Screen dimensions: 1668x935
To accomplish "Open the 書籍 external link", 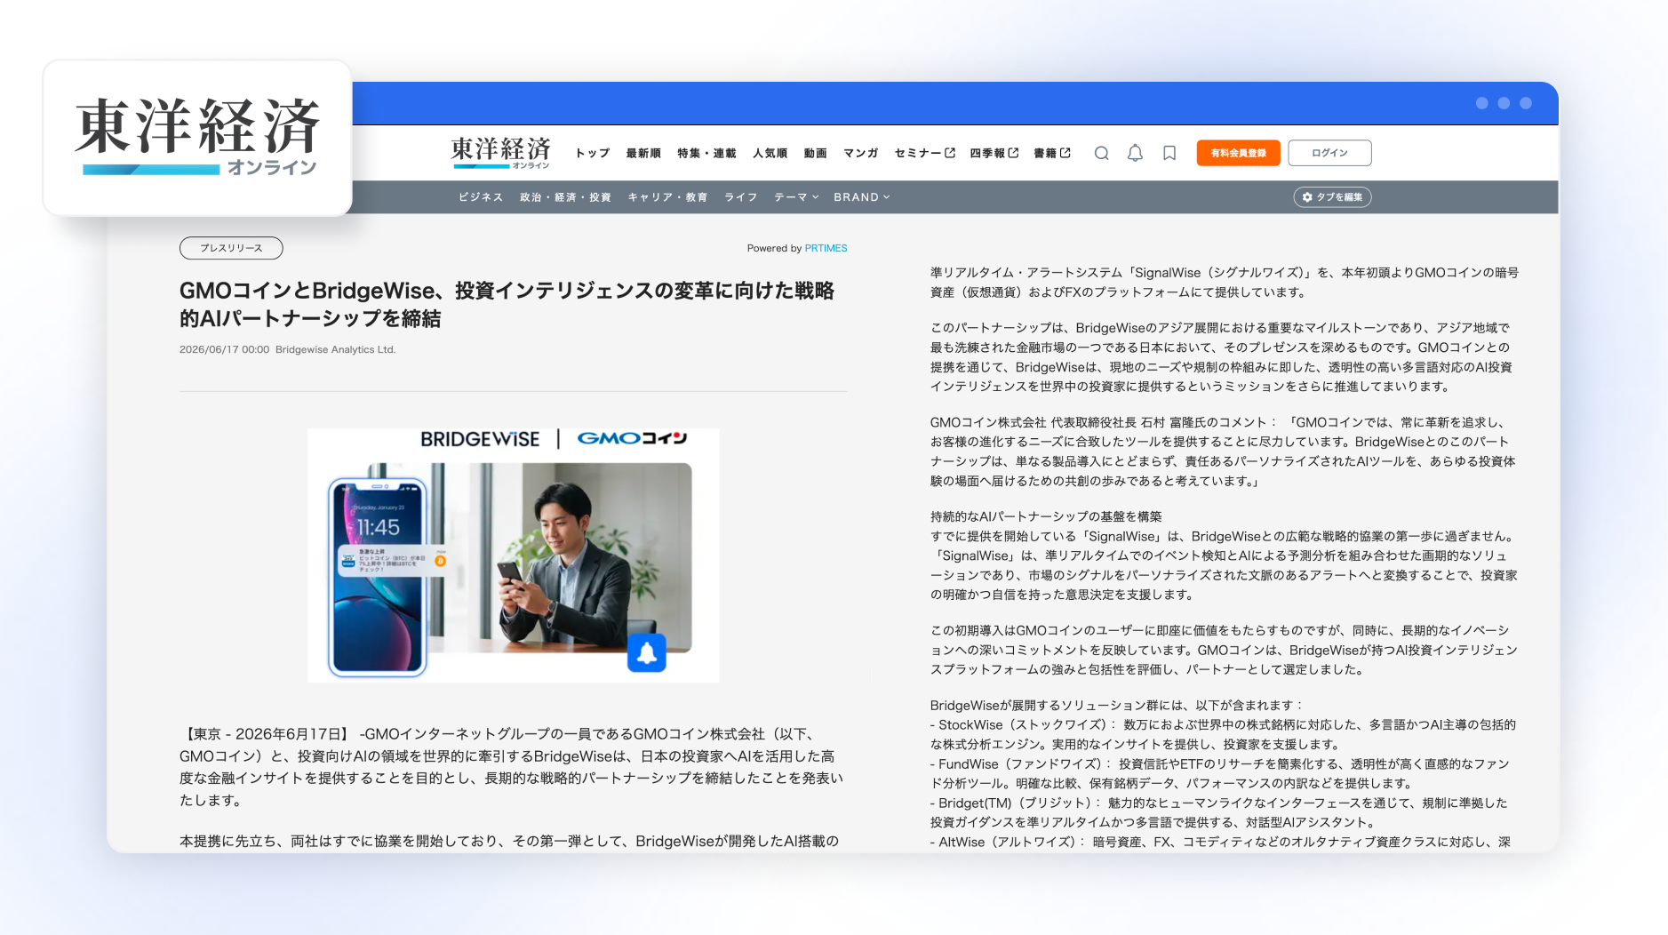I will click(1052, 153).
